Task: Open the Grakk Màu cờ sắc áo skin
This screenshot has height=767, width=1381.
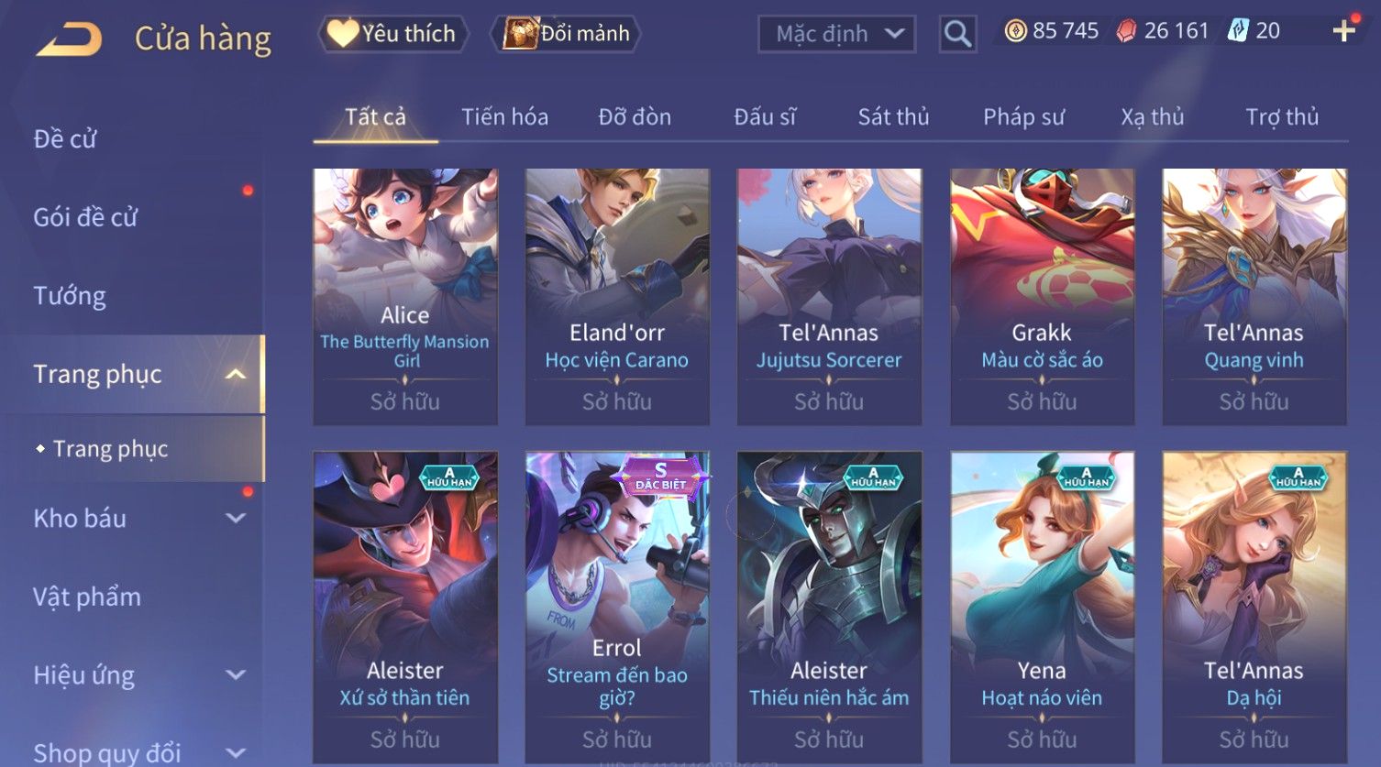Action: click(x=1042, y=296)
